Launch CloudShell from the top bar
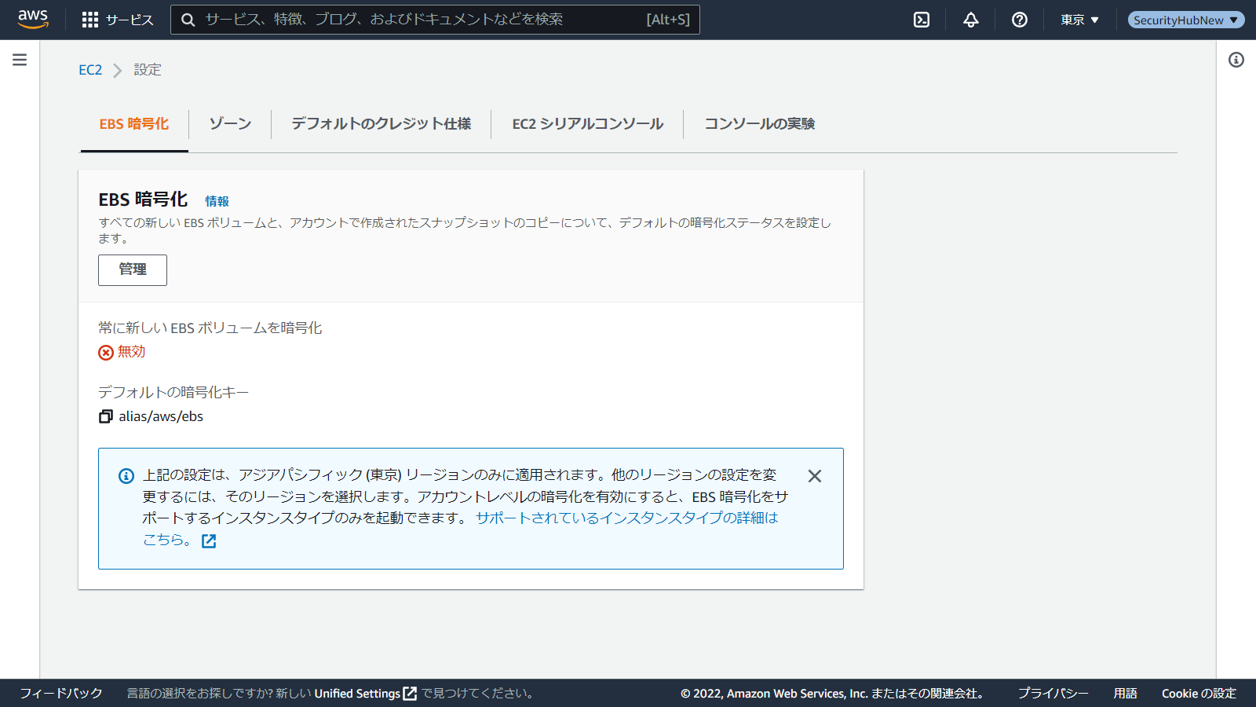 922,20
